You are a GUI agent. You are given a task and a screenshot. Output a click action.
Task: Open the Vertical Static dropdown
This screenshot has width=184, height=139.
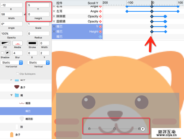click(x=38, y=63)
